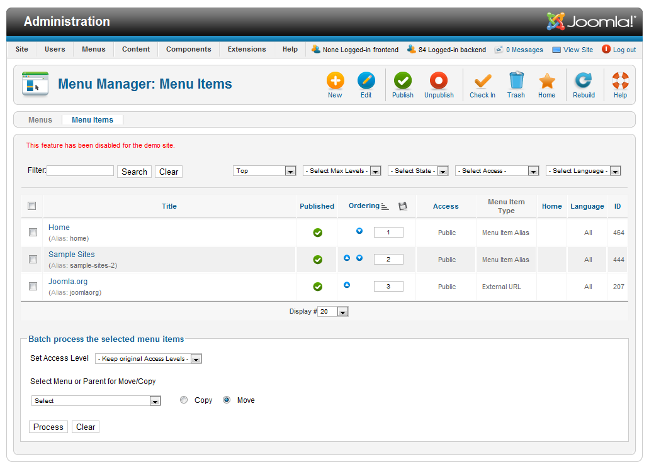
Task: Click the red Unpublish toolbar icon
Action: tap(439, 81)
